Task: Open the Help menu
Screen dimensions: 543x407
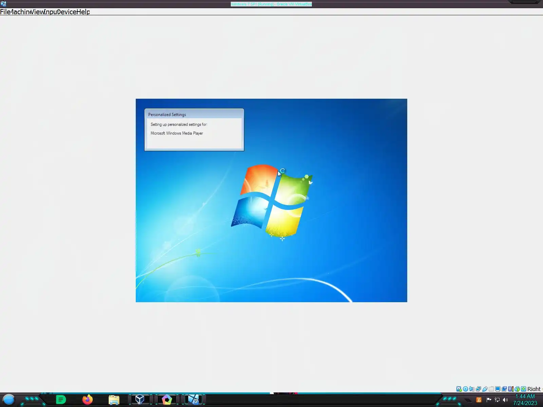Action: 83,12
